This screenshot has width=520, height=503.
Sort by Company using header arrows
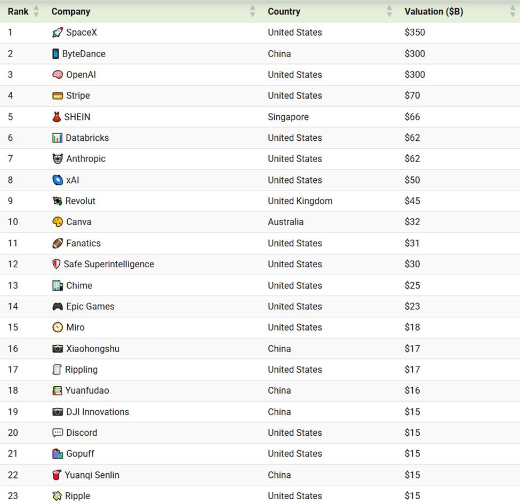point(252,11)
